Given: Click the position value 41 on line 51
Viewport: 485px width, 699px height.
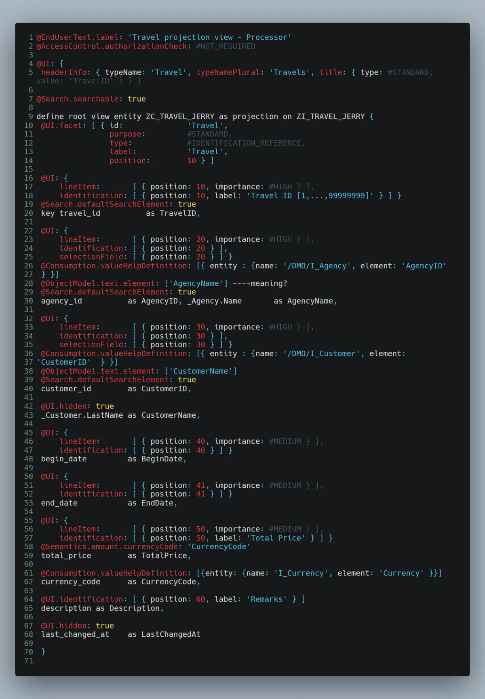Looking at the screenshot, I should pyautogui.click(x=200, y=485).
